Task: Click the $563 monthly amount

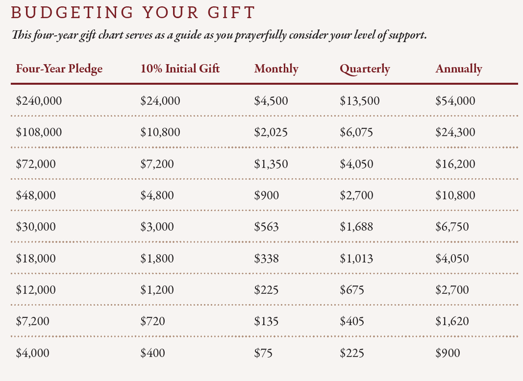Action: click(x=266, y=227)
